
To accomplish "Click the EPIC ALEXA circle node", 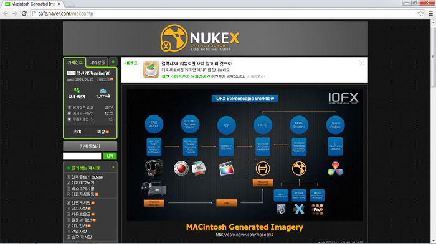I will (154, 124).
